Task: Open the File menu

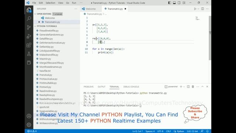Action: [34, 3]
